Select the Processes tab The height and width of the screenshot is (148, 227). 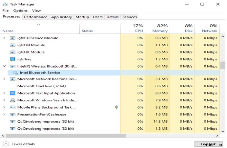click(11, 16)
